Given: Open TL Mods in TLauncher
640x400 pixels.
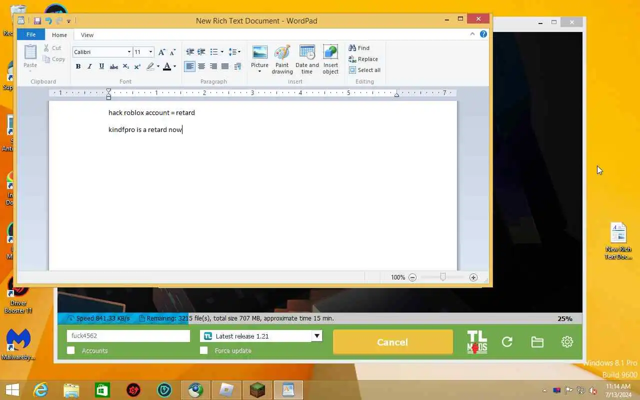Looking at the screenshot, I should (x=477, y=342).
